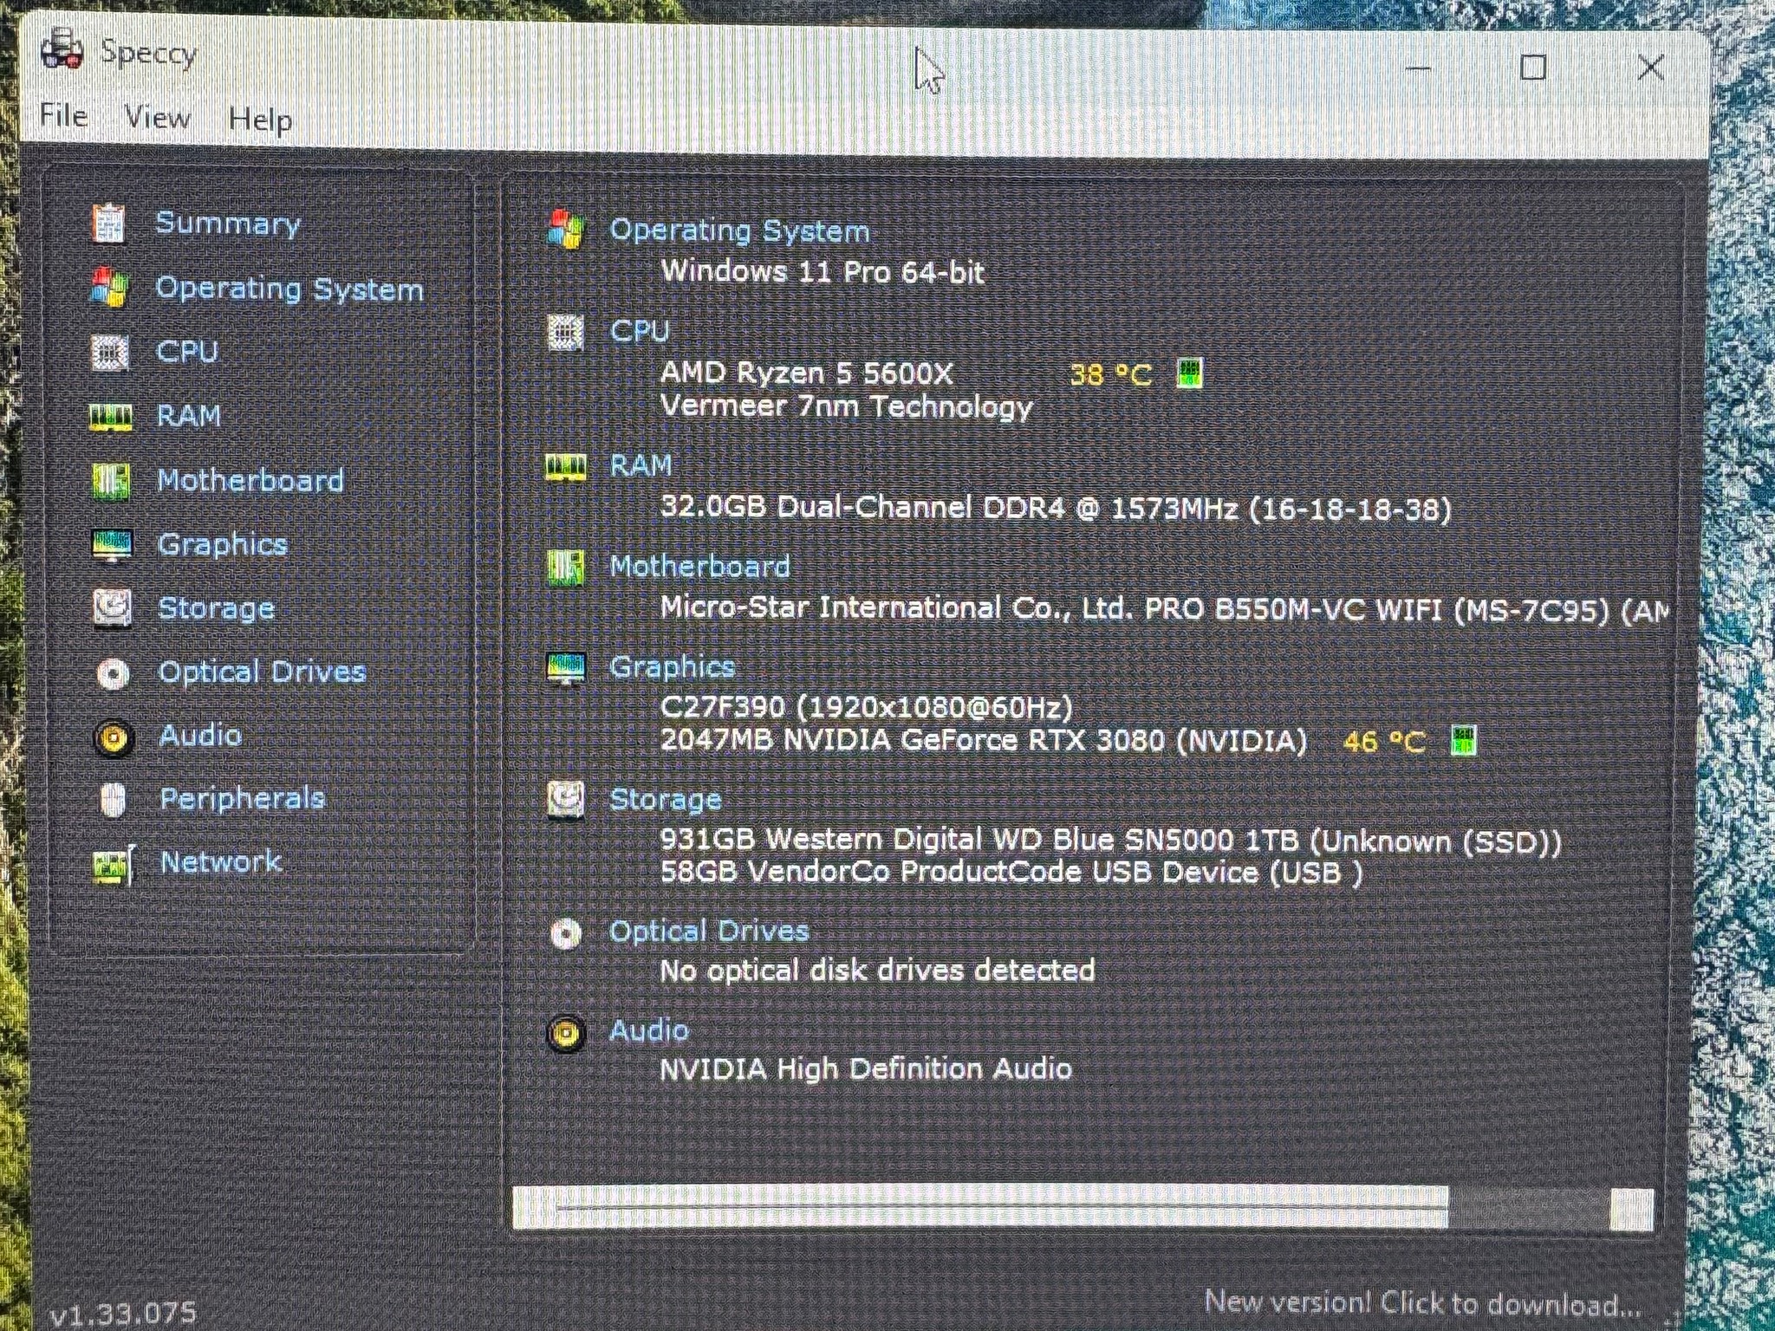Click the Graphics heading link in summary
Image resolution: width=1775 pixels, height=1331 pixels.
coord(673,667)
